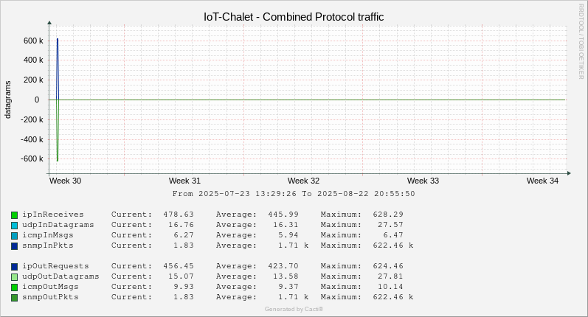Click the datagrams vertical axis label
This screenshot has width=588, height=317.
click(x=7, y=100)
